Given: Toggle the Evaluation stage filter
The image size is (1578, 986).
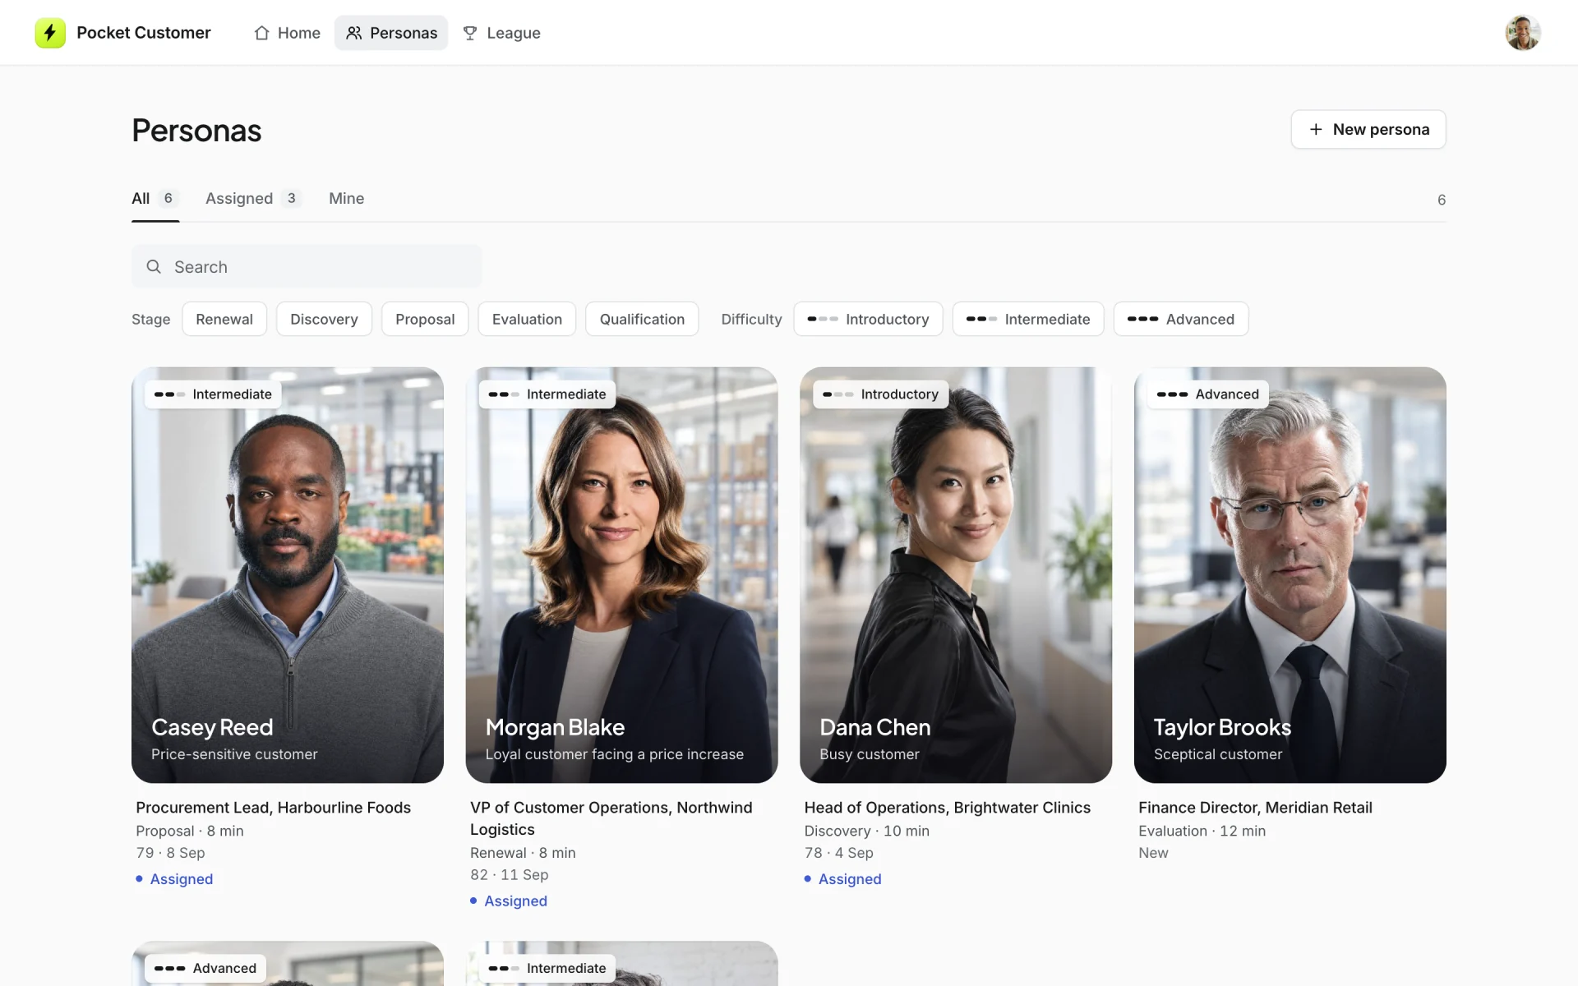Looking at the screenshot, I should 527,320.
